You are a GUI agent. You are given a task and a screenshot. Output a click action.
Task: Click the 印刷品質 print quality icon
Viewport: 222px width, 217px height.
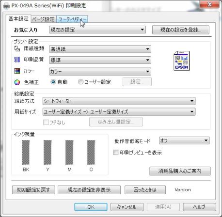tap(17, 60)
